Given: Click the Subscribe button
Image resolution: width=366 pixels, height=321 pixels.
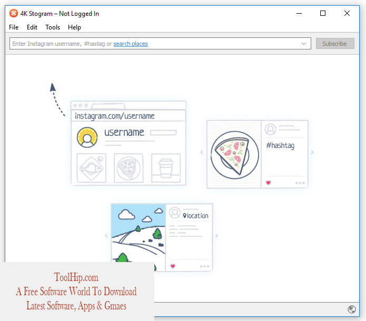Looking at the screenshot, I should pos(335,44).
